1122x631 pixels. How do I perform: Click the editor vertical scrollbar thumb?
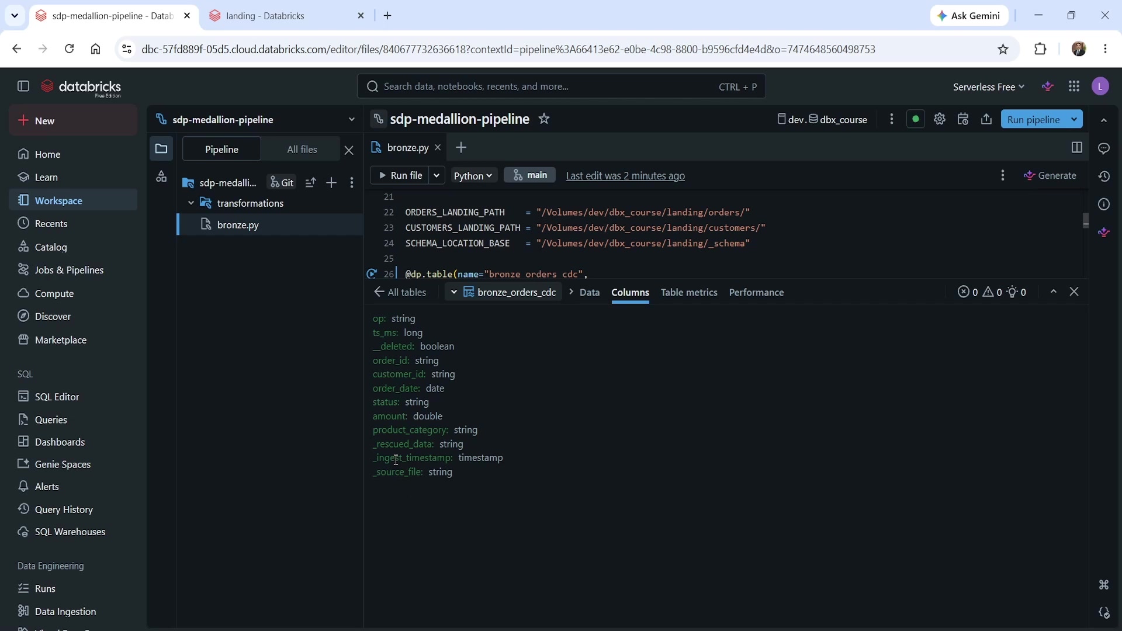1086,221
